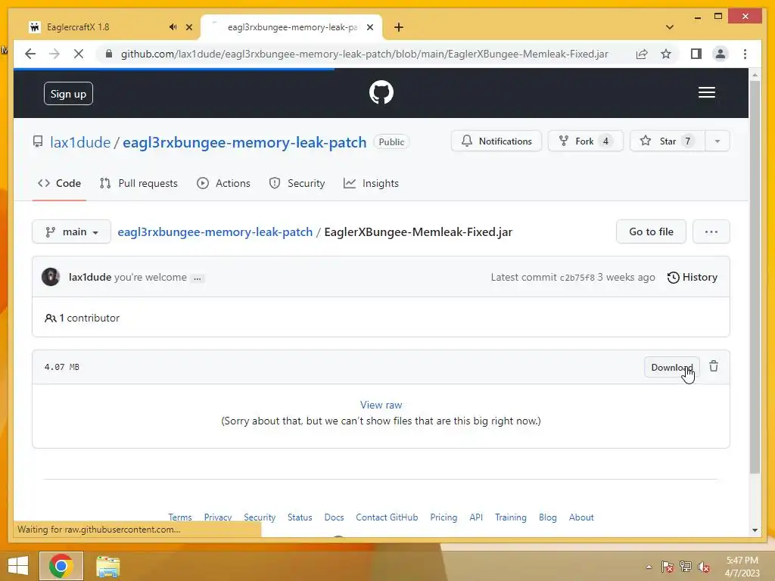Open the tab search chevron

point(670,27)
